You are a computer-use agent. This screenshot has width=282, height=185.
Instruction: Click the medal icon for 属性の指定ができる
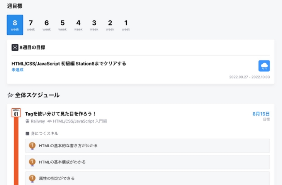point(32,178)
